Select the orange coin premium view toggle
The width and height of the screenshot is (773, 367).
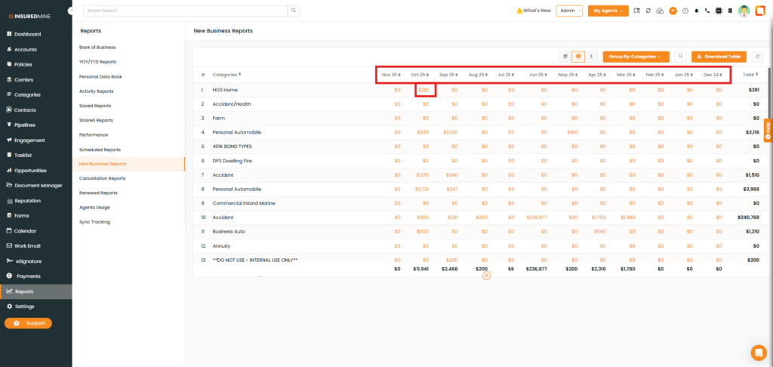point(577,57)
